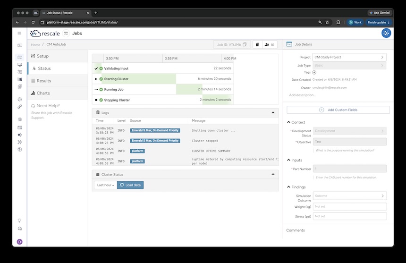Open the chat support icon in sidebar
This screenshot has height=263, width=406.
coord(20,229)
